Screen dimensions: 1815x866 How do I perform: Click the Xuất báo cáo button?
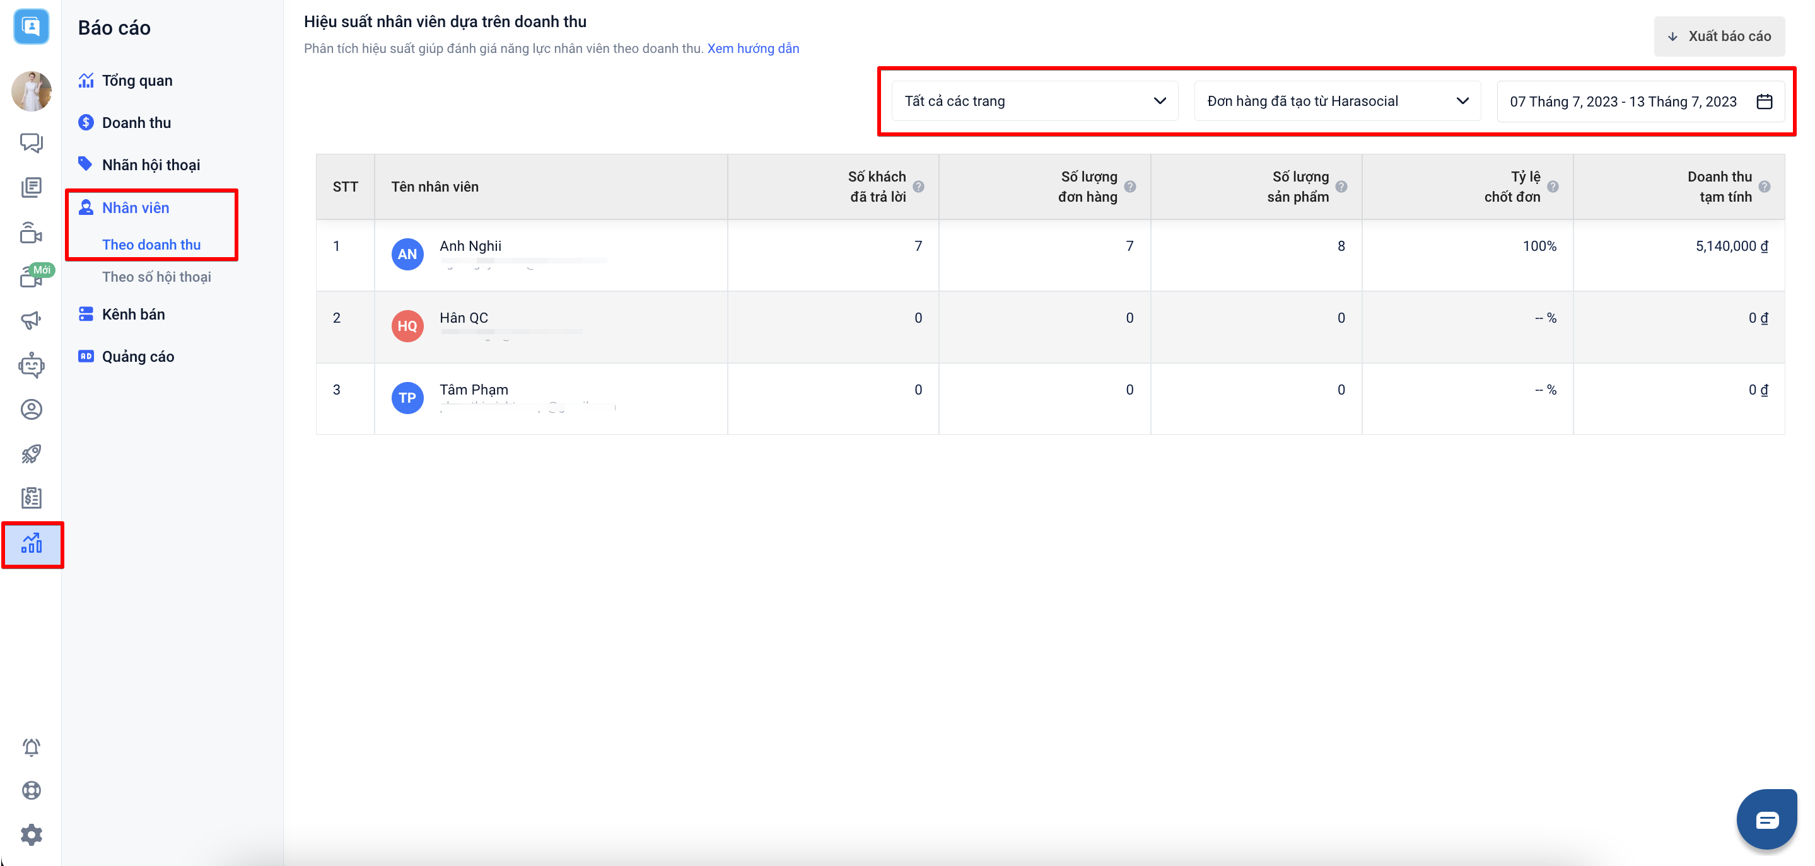coord(1719,36)
